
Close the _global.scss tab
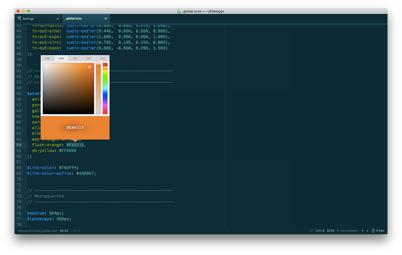pyautogui.click(x=105, y=18)
